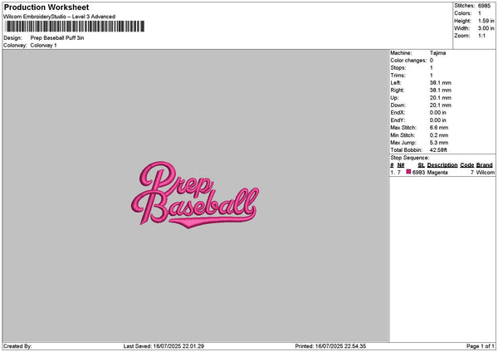Click the Machine value Tajima
The image size is (498, 352).
[437, 53]
